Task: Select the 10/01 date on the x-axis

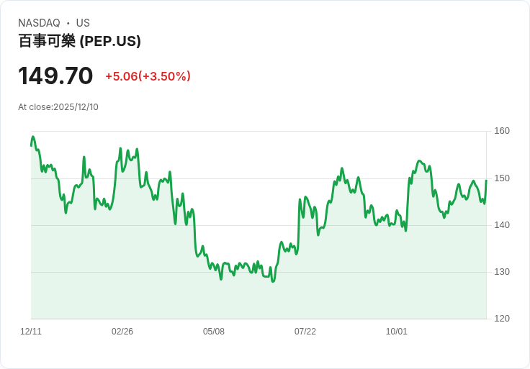Action: click(397, 332)
